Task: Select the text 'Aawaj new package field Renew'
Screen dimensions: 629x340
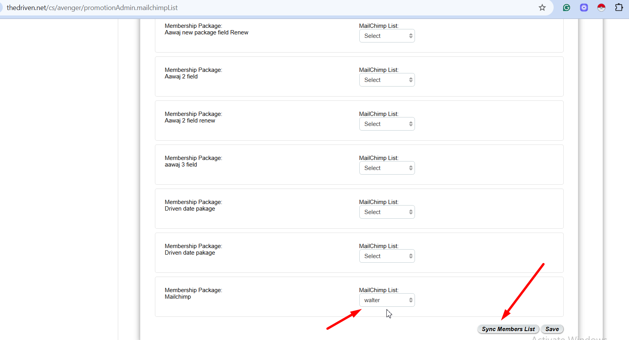Action: (206, 32)
